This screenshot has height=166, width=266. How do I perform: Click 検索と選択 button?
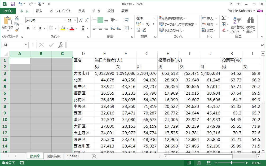click(251, 25)
